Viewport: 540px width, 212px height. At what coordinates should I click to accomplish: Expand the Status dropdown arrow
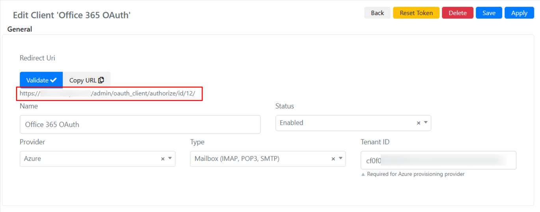(426, 123)
